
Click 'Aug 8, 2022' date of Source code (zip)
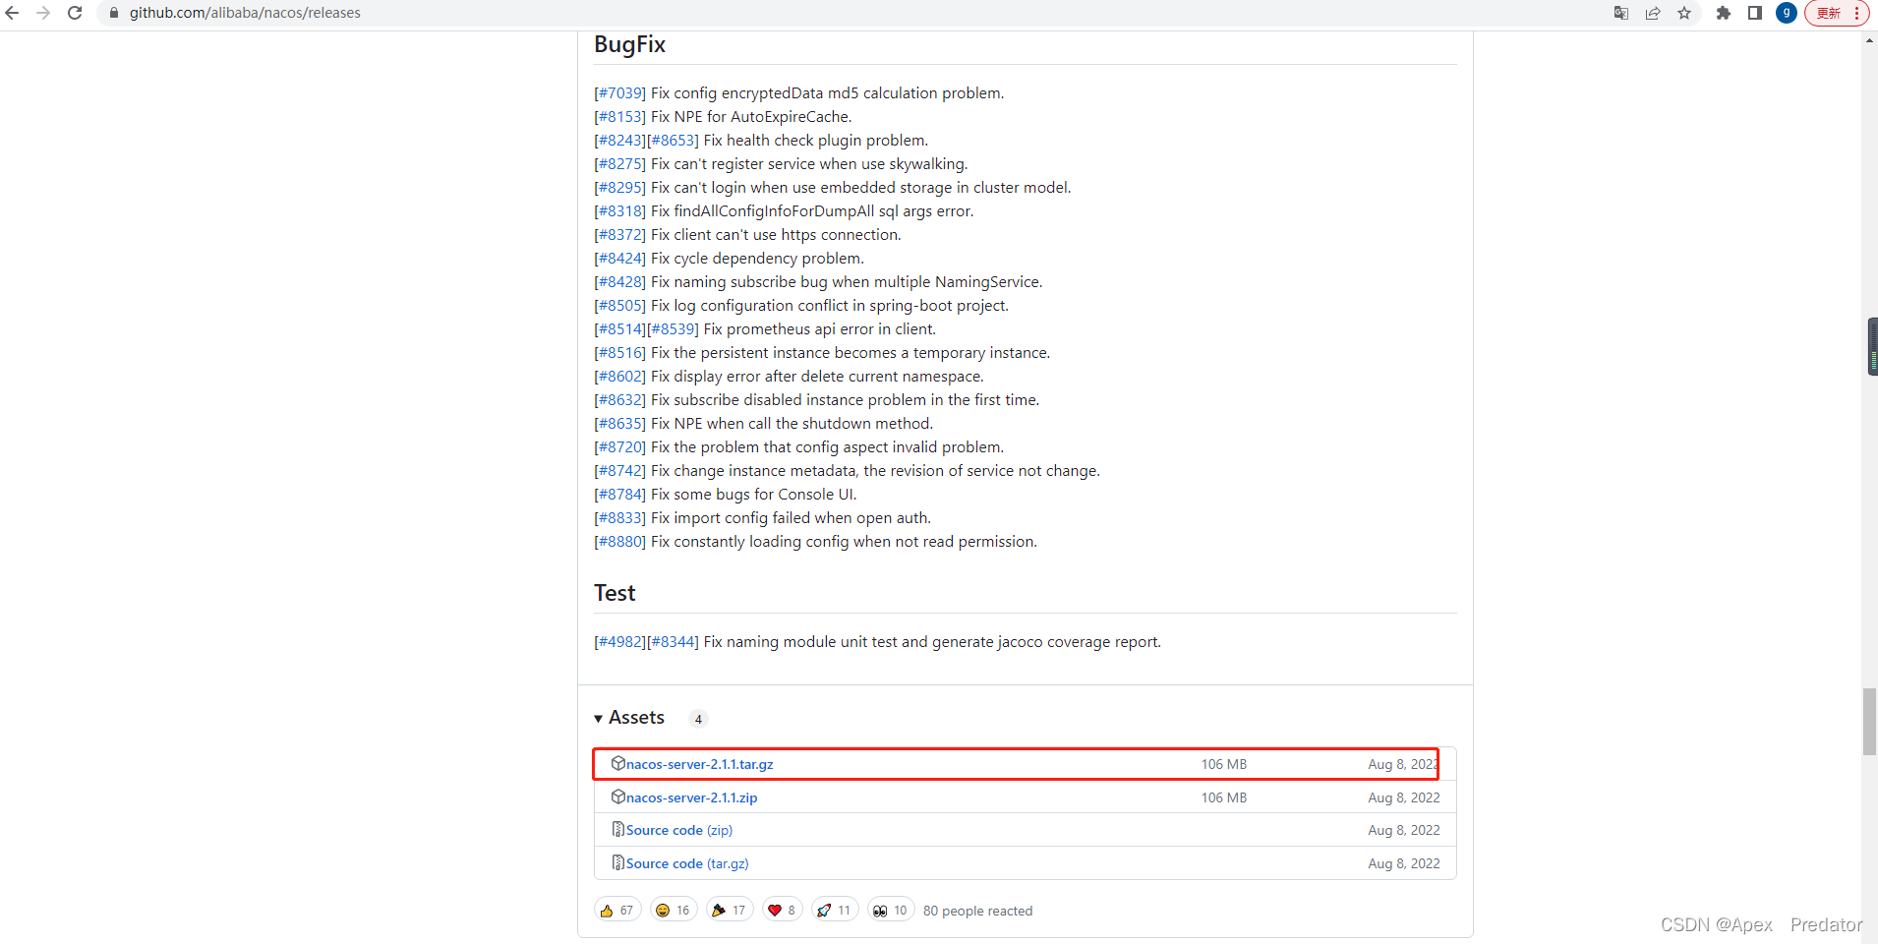1403,830
